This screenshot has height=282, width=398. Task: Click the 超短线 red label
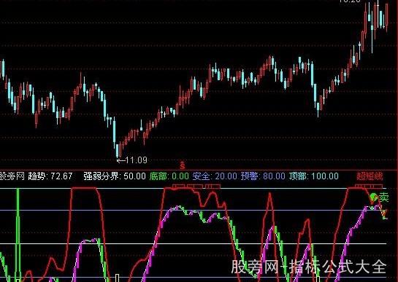[x=370, y=176]
